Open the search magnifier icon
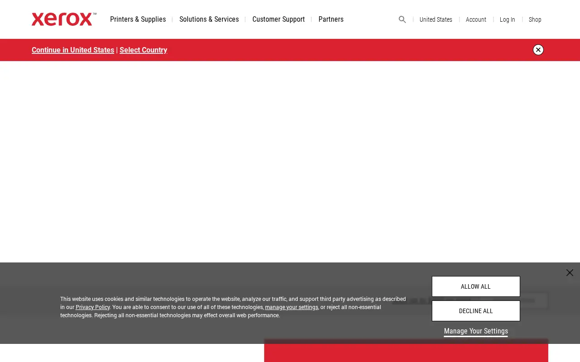 click(402, 19)
